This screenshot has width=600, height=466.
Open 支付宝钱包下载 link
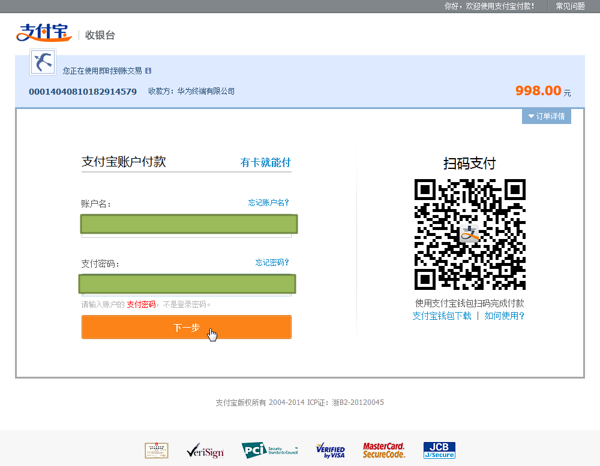point(442,316)
